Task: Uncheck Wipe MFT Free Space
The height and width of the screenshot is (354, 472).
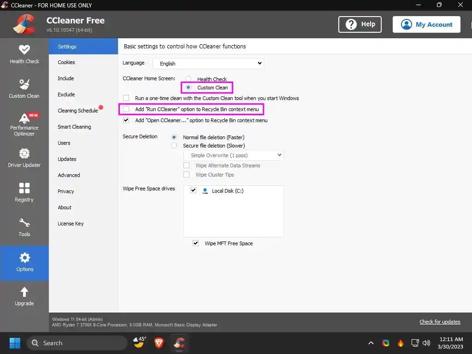Action: [195, 243]
